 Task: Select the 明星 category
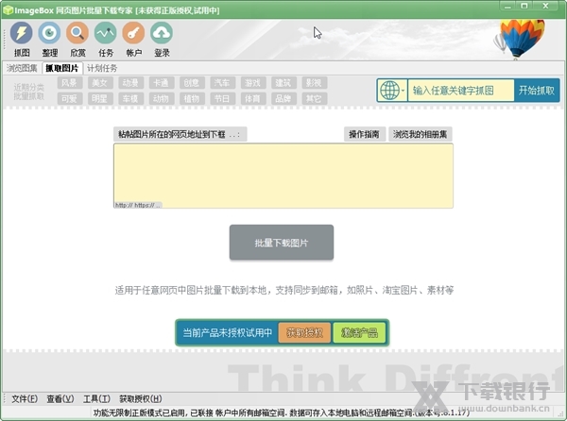pyautogui.click(x=100, y=98)
